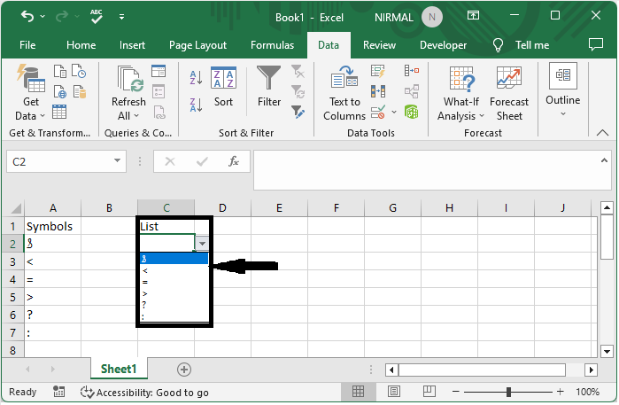Click Manage Data Model icon

tap(412, 112)
